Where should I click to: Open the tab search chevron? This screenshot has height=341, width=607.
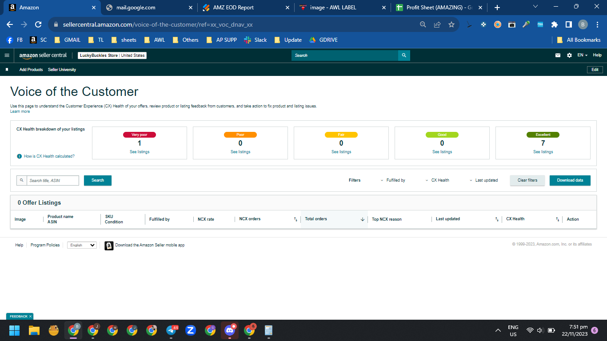click(x=535, y=7)
